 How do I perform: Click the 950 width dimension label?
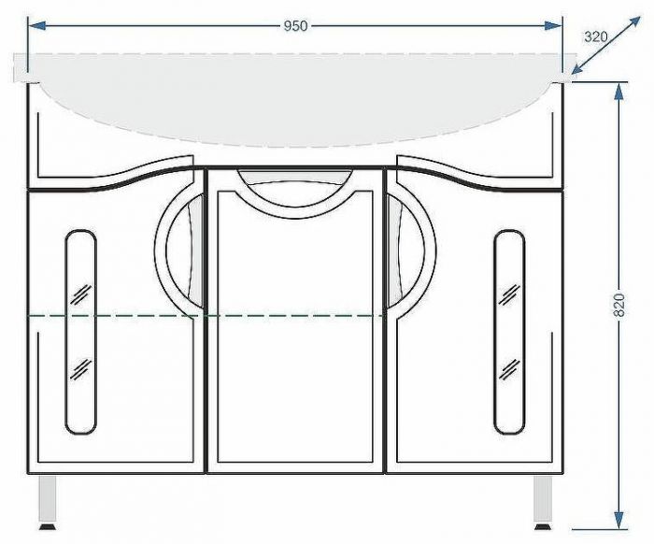[295, 26]
